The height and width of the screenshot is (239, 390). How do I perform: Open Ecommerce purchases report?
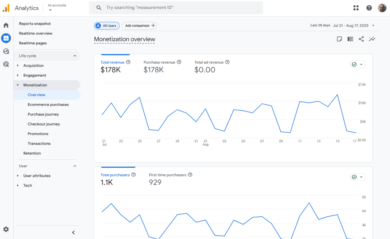pyautogui.click(x=48, y=104)
